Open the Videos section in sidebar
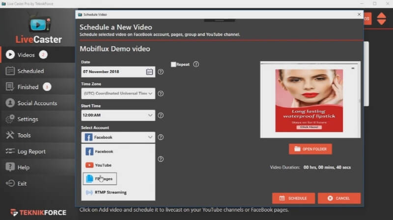Viewport: 393px width, 220px height. tap(38, 55)
